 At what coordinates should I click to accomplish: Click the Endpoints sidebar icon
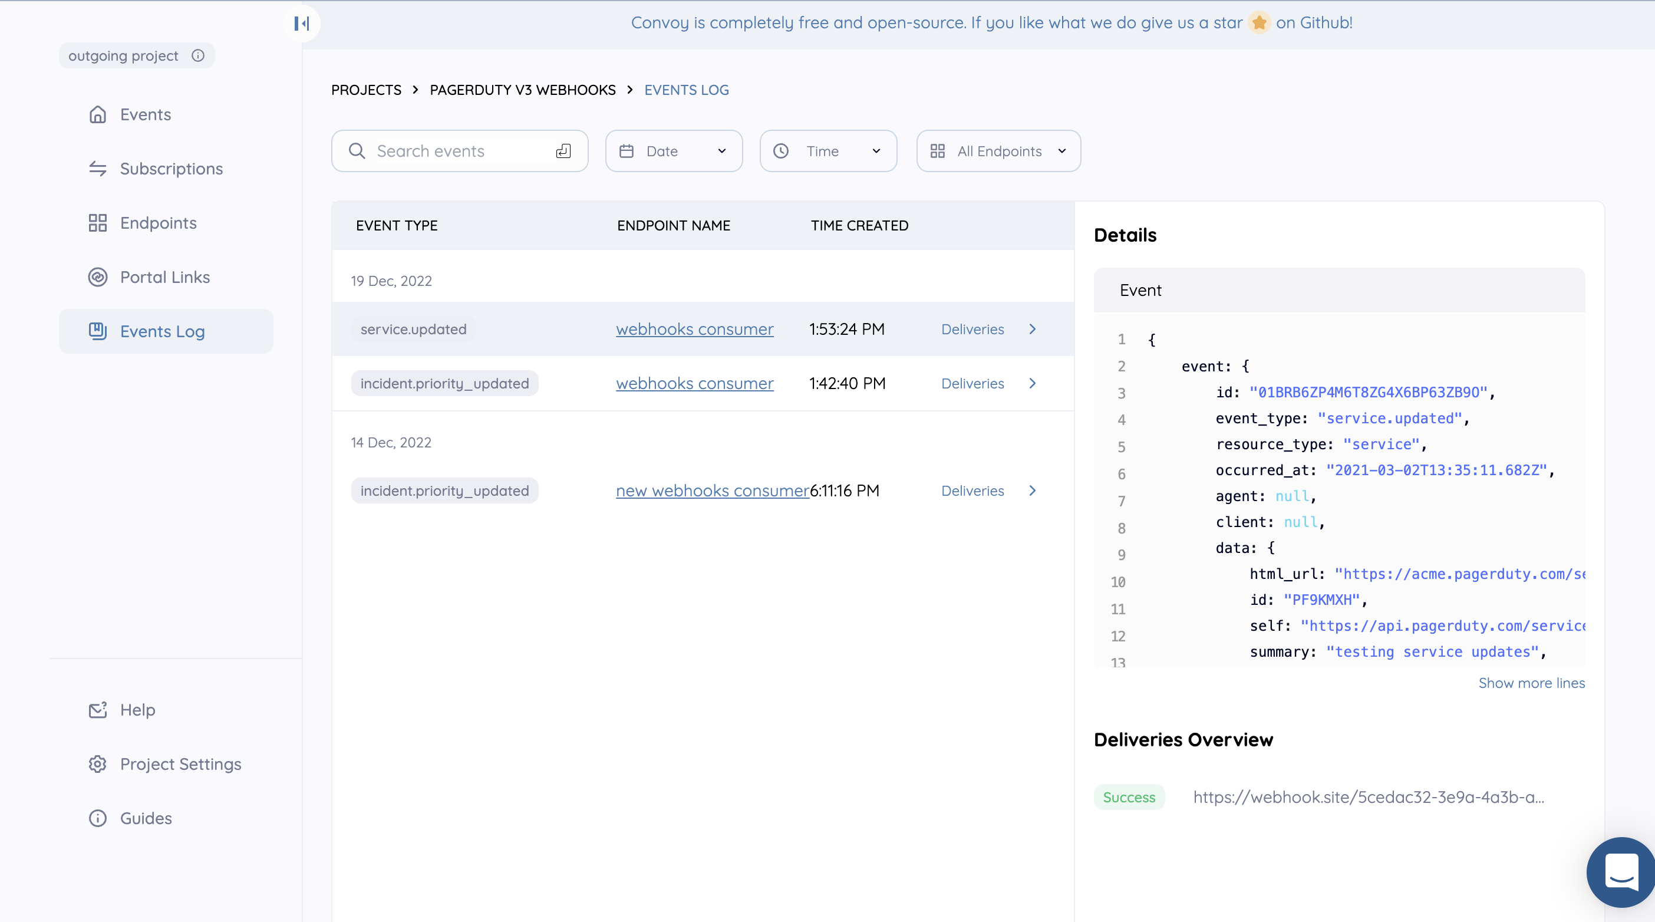[98, 223]
